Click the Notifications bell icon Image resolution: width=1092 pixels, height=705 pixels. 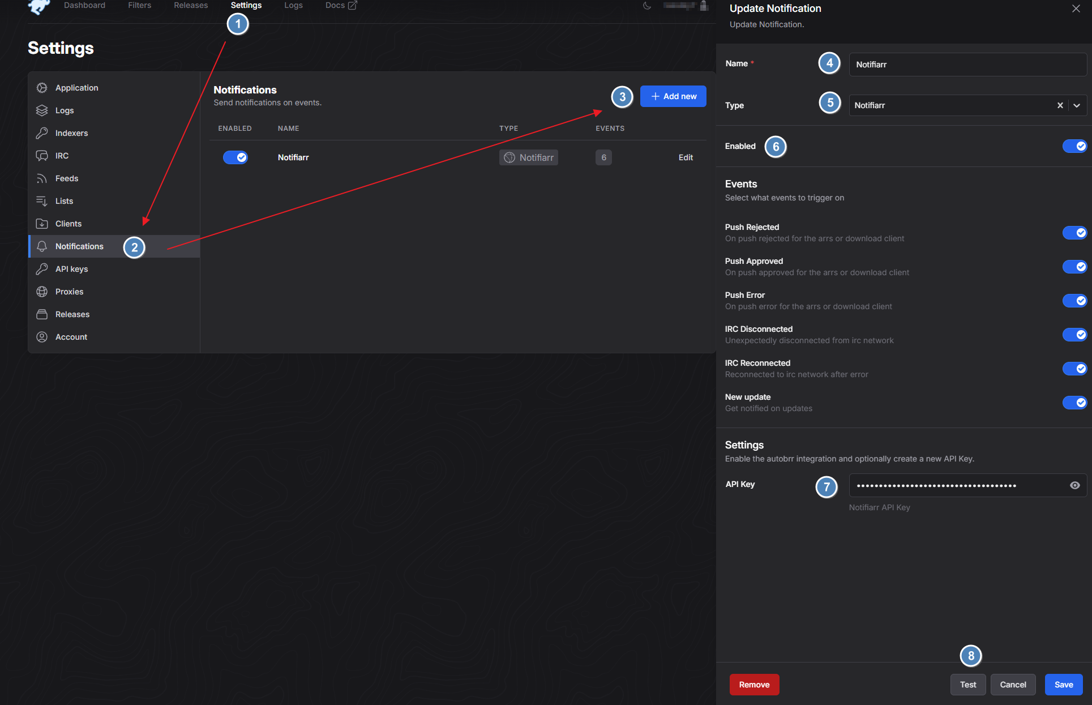pyautogui.click(x=42, y=246)
